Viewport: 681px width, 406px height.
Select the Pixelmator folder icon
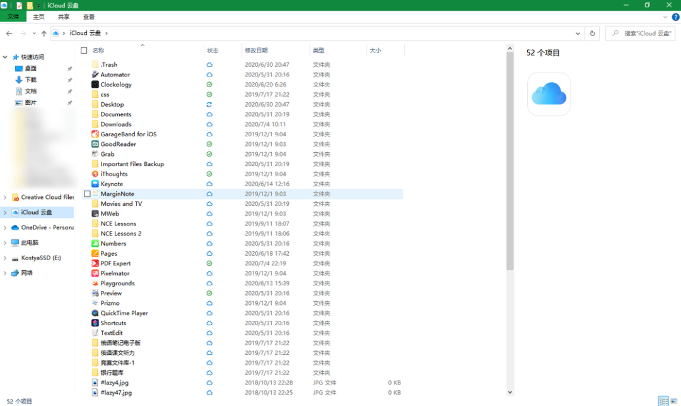pyautogui.click(x=95, y=273)
